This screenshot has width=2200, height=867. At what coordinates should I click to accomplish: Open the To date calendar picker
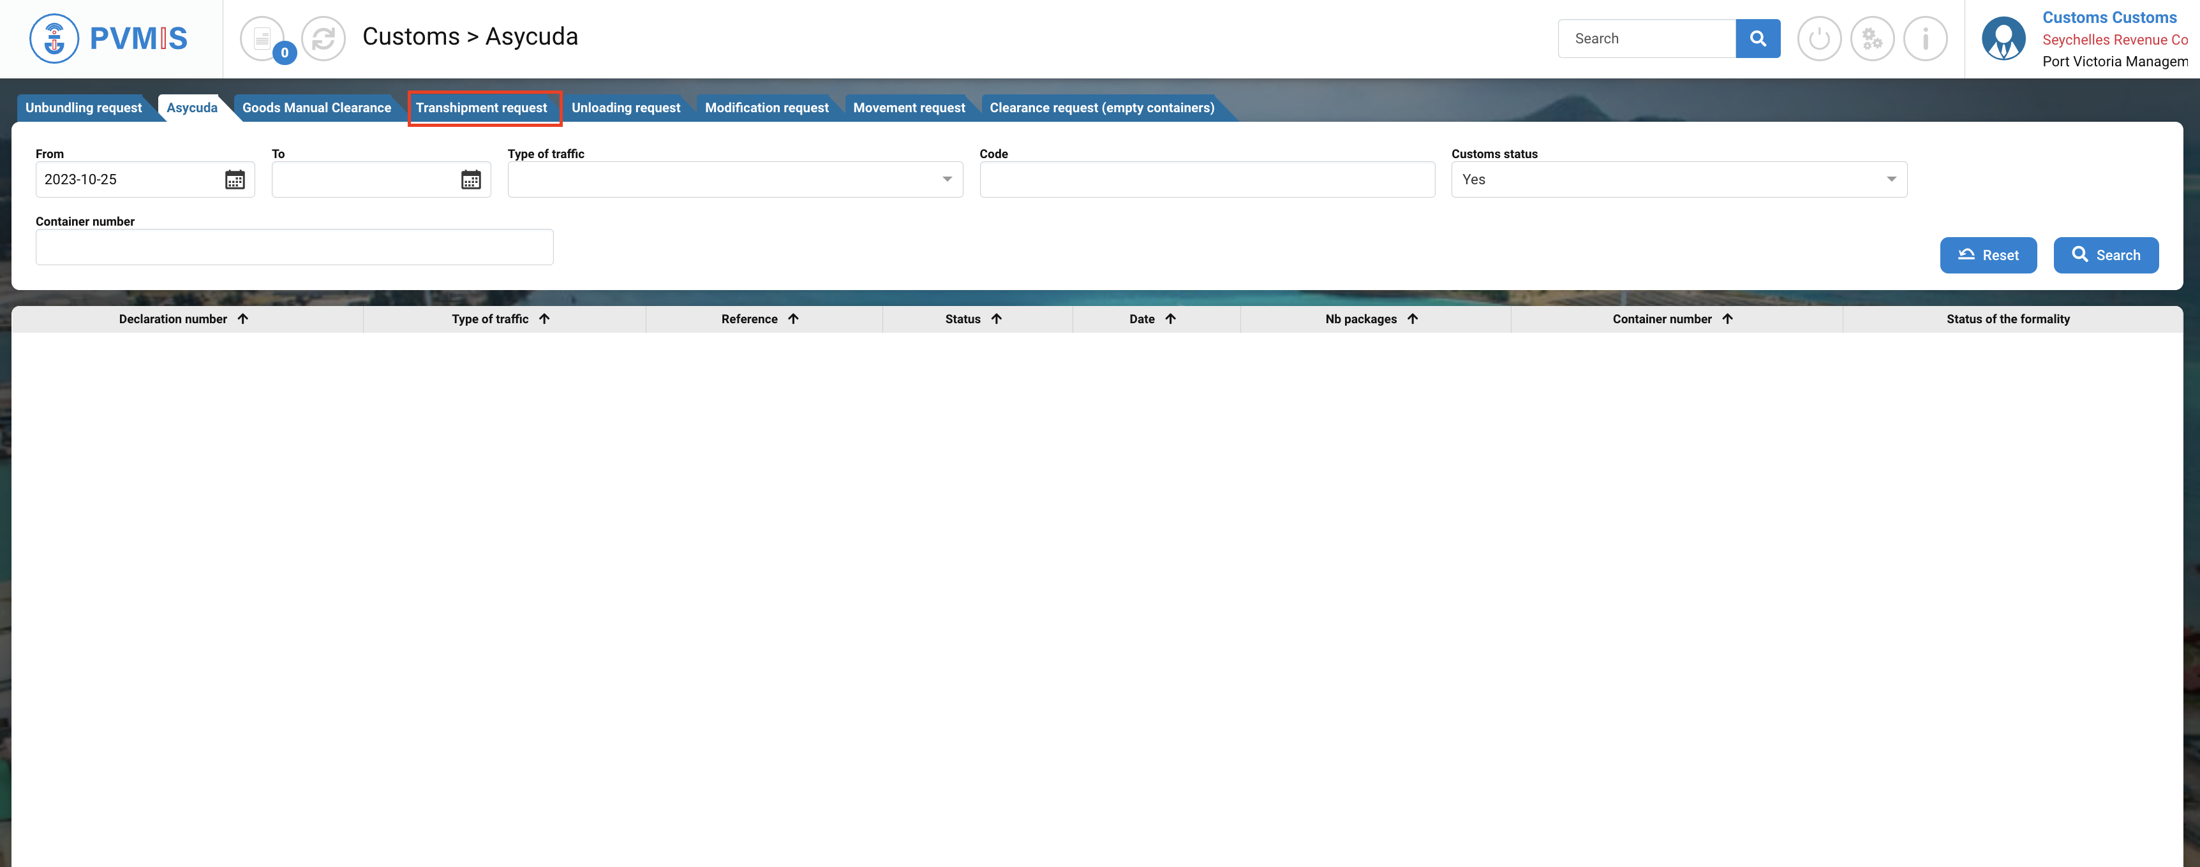[471, 179]
